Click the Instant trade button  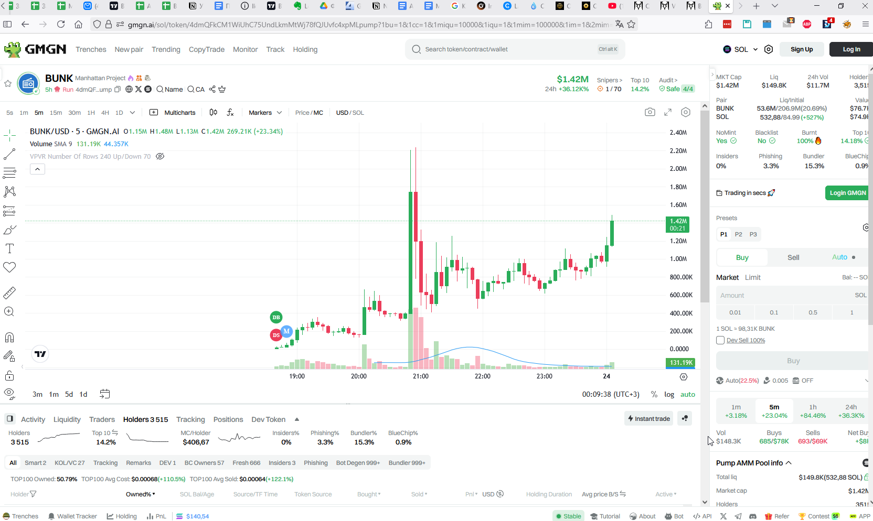click(x=649, y=418)
